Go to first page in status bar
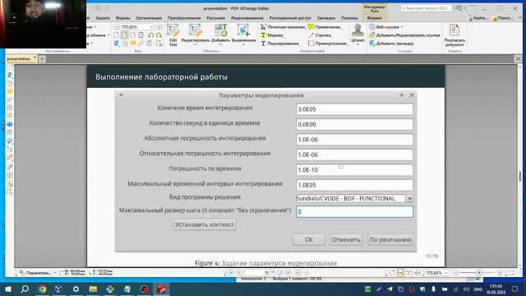The image size is (526, 296). pyautogui.click(x=231, y=273)
